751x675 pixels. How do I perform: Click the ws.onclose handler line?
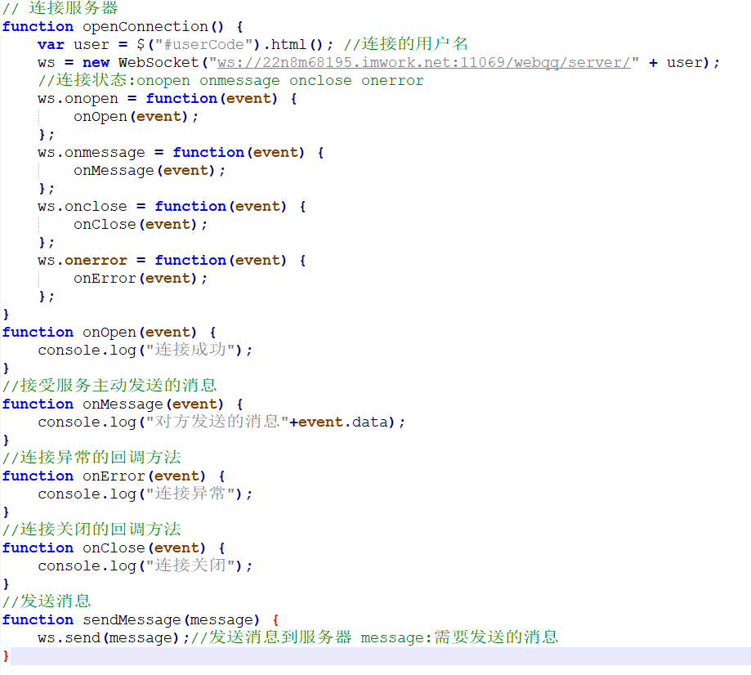click(x=82, y=206)
